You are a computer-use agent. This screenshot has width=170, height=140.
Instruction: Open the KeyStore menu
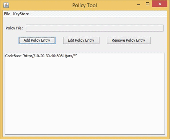(x=21, y=14)
